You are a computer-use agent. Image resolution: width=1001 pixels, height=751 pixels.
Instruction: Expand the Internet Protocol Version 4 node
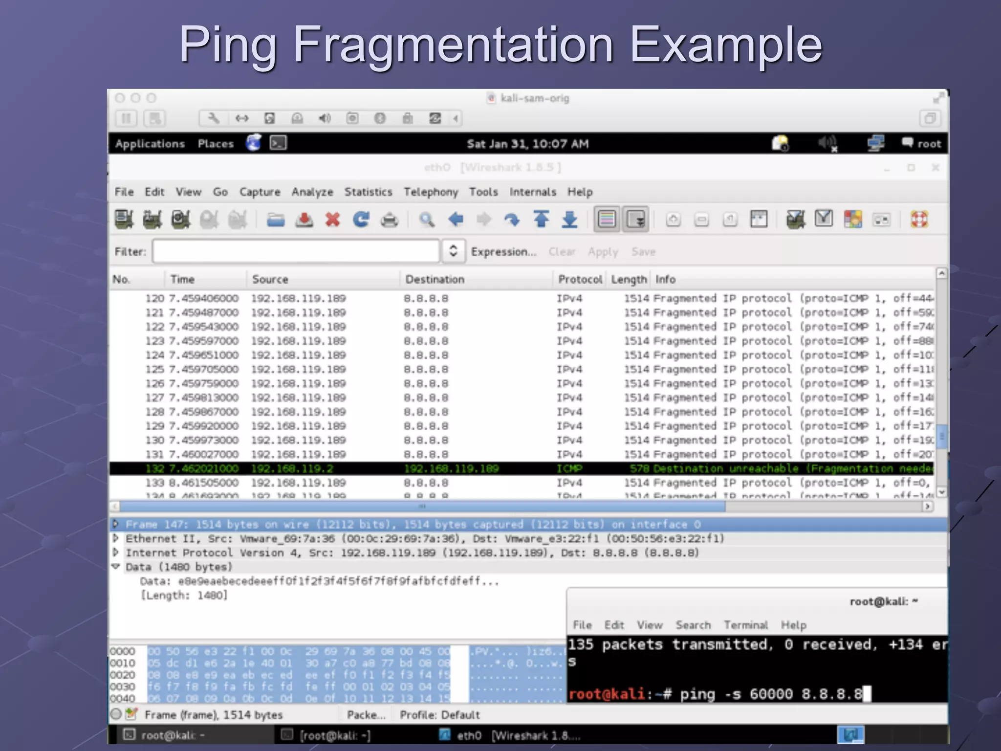(x=115, y=552)
